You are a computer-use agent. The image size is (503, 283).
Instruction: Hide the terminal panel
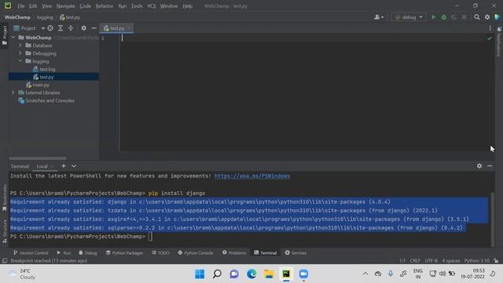tap(490, 166)
